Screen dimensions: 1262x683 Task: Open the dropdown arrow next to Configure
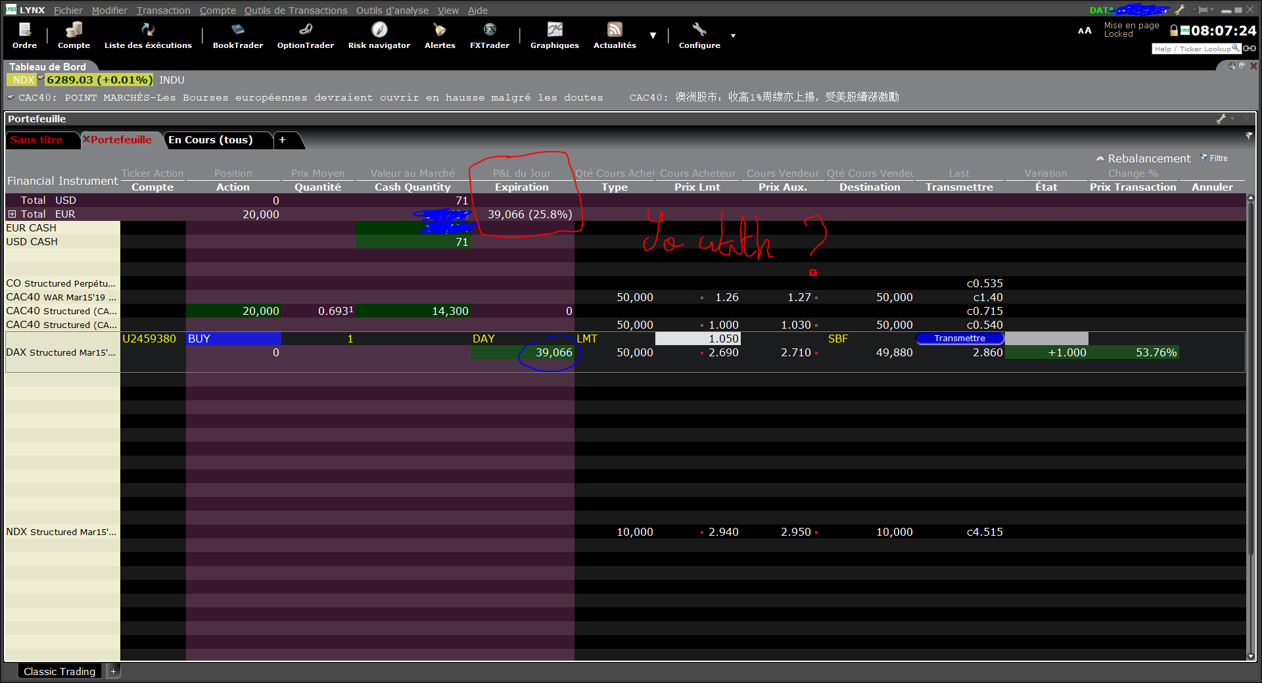click(733, 35)
